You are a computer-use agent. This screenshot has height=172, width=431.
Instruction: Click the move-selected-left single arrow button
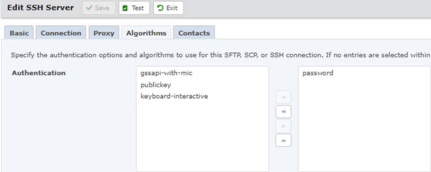pyautogui.click(x=283, y=126)
